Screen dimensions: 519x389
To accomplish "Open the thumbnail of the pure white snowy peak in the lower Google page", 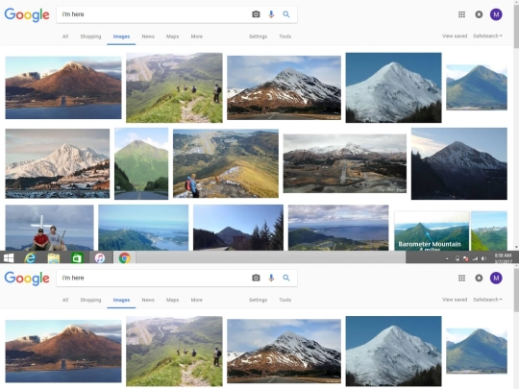I will coord(393,352).
